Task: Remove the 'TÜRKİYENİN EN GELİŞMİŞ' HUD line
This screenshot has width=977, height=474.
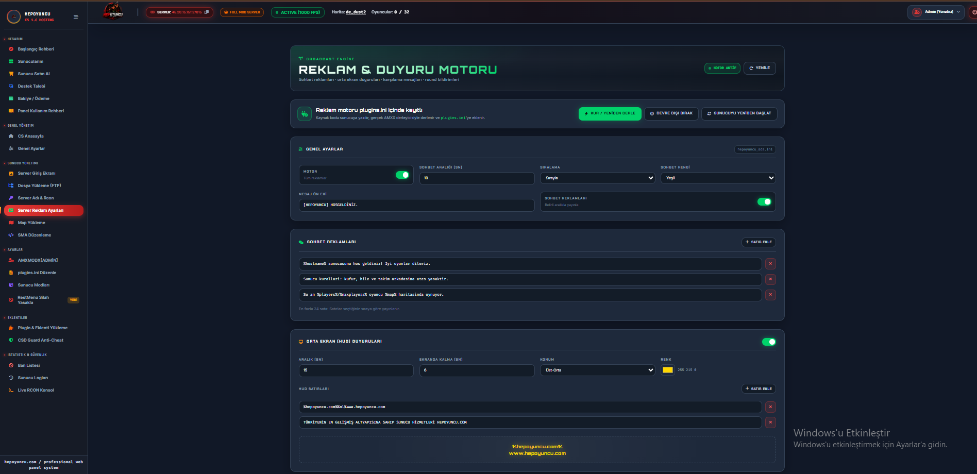Action: coord(770,422)
